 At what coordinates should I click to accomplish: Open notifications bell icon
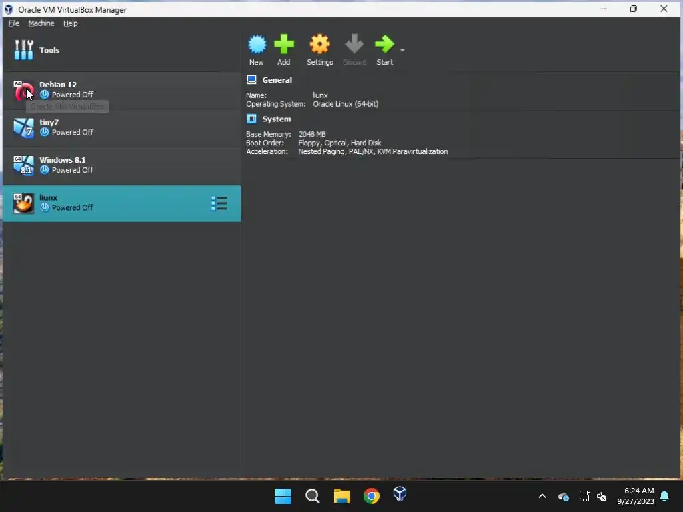pyautogui.click(x=665, y=496)
